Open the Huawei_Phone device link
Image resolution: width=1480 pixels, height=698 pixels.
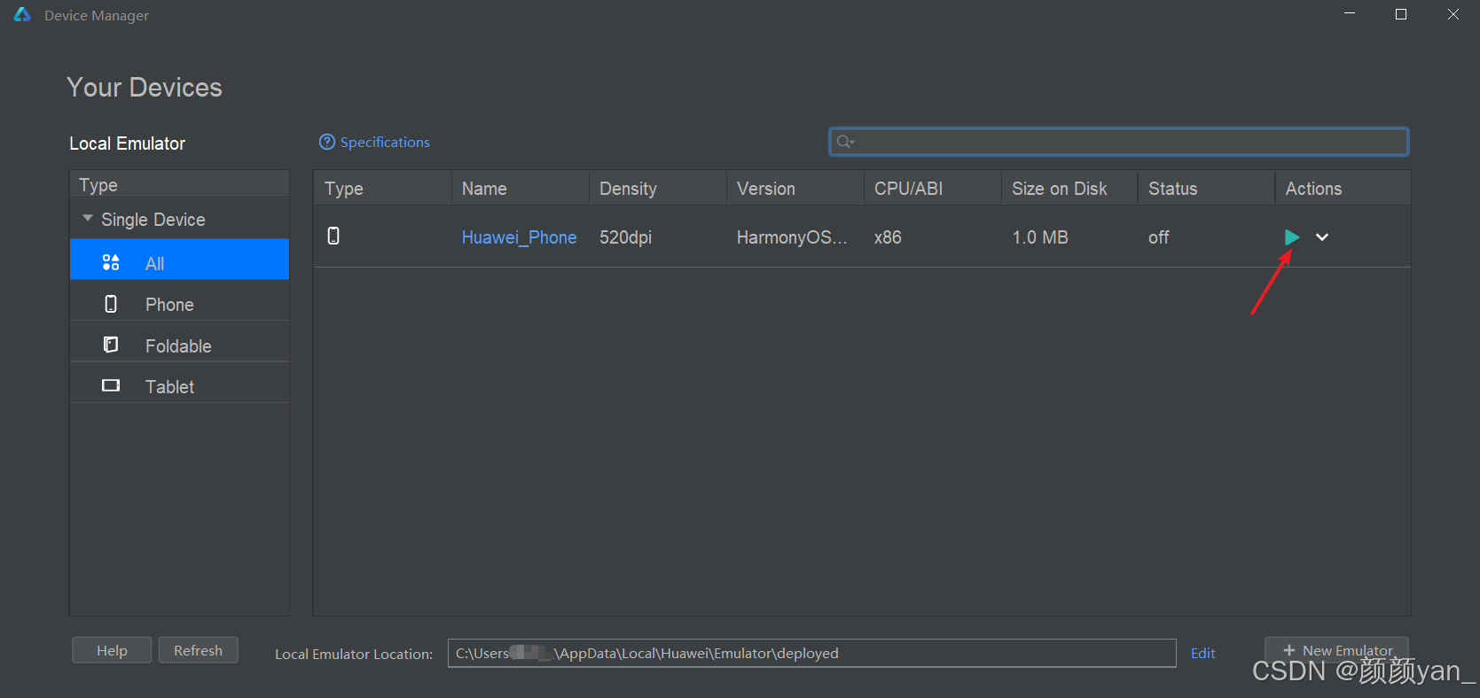tap(519, 237)
